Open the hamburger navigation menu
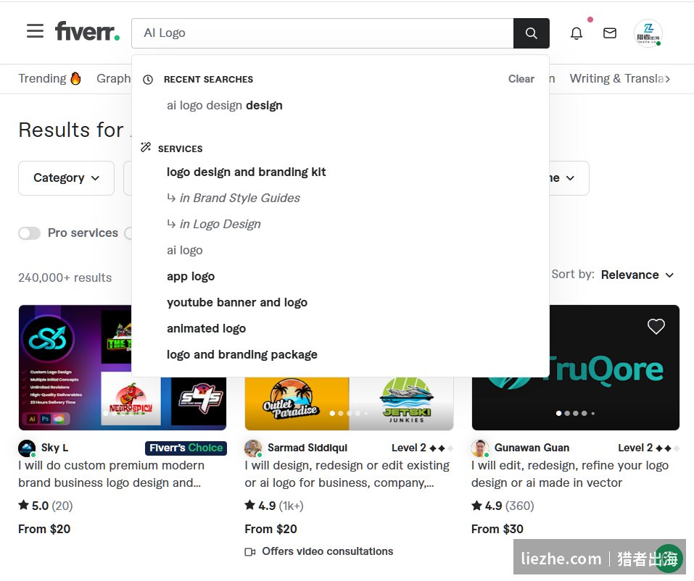This screenshot has width=694, height=581. pos(35,31)
